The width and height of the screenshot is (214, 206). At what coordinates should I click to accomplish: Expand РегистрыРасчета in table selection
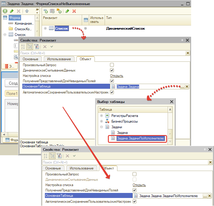tap(101, 115)
